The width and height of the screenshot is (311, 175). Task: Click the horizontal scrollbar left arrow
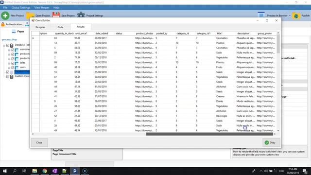click(33, 134)
